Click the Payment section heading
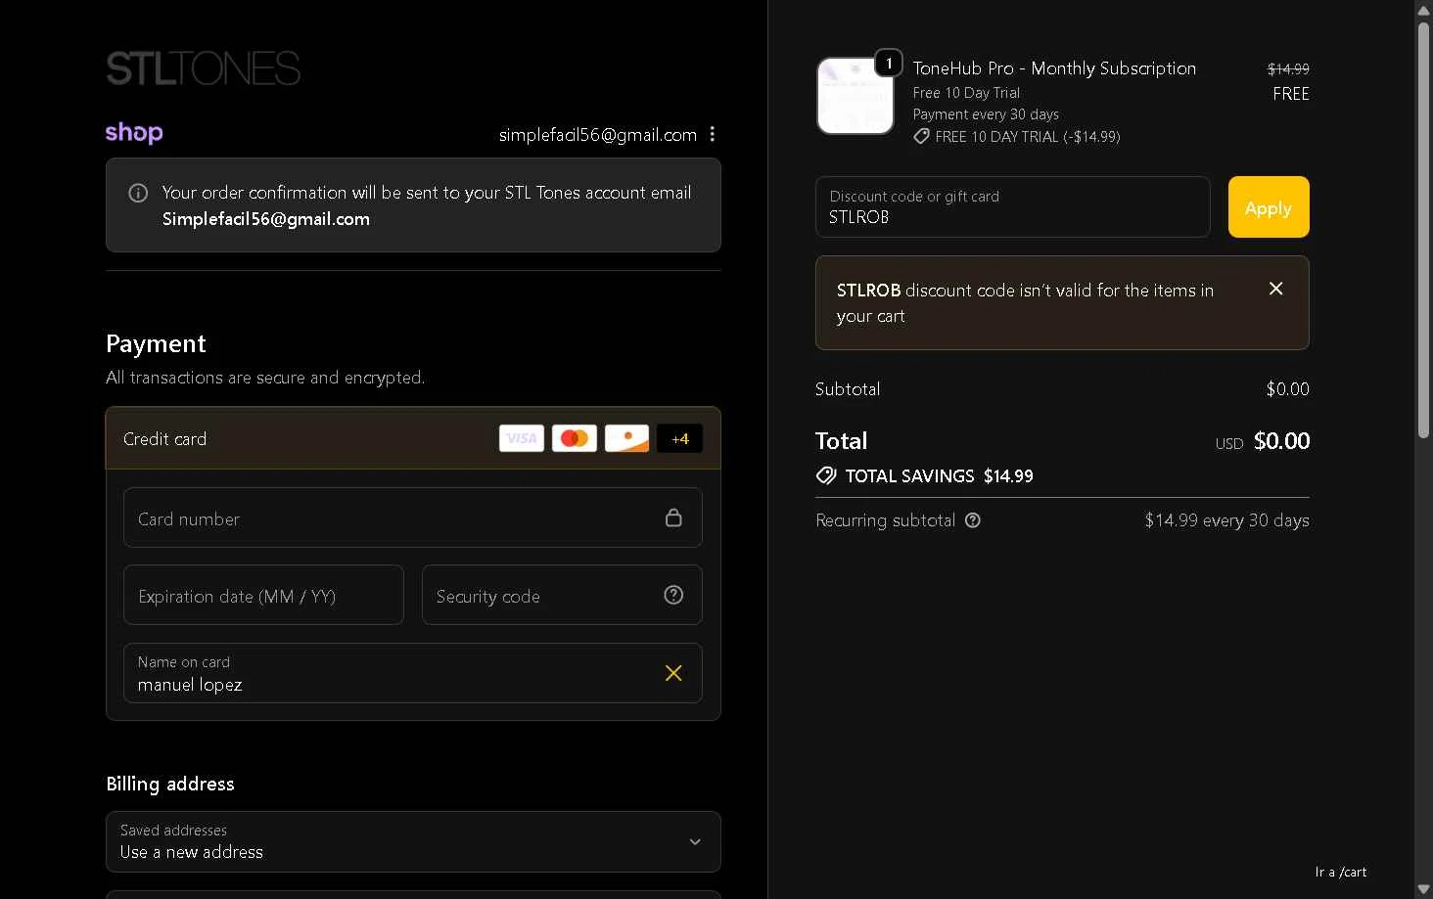Viewport: 1433px width, 899px height. [x=156, y=343]
